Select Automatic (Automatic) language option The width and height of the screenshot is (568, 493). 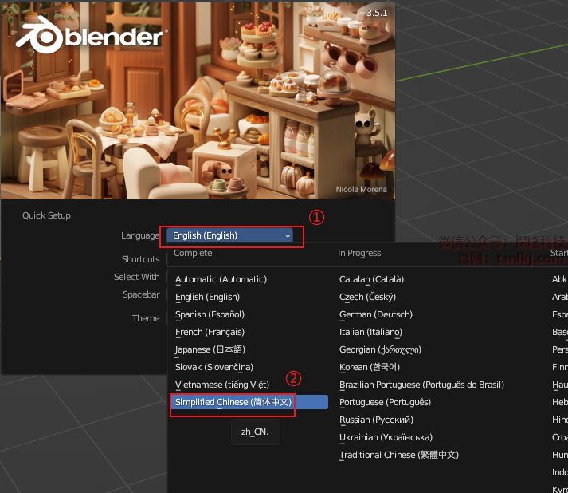[x=221, y=279]
